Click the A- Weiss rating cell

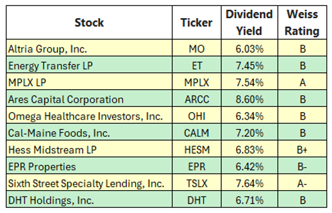click(302, 182)
